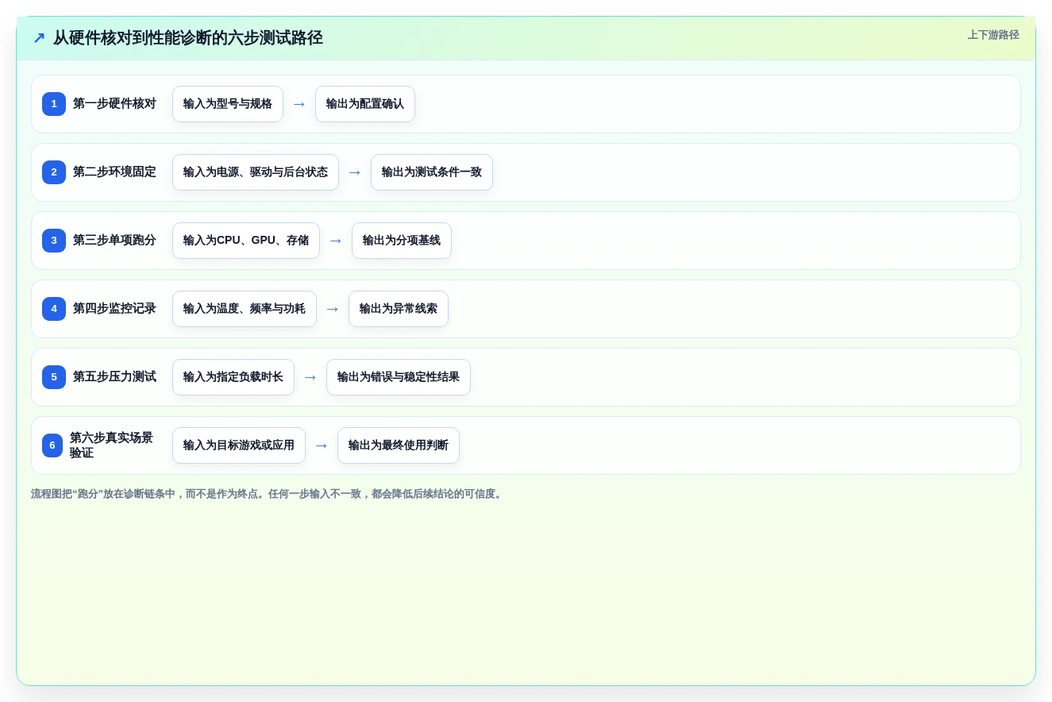Select the 输出为配置确认 chip
The width and height of the screenshot is (1052, 702).
365,104
